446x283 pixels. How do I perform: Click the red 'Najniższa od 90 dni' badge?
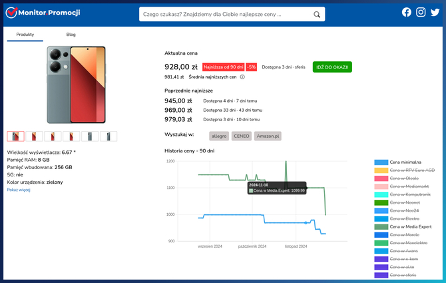tap(223, 67)
